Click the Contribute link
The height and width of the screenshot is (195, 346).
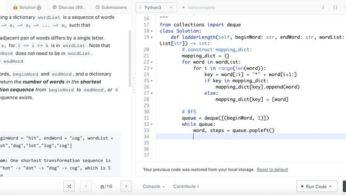(186, 186)
